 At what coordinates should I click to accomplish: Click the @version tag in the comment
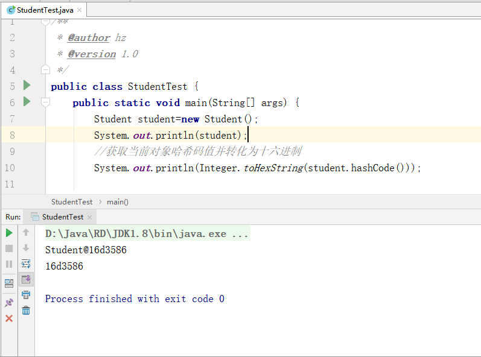point(92,54)
